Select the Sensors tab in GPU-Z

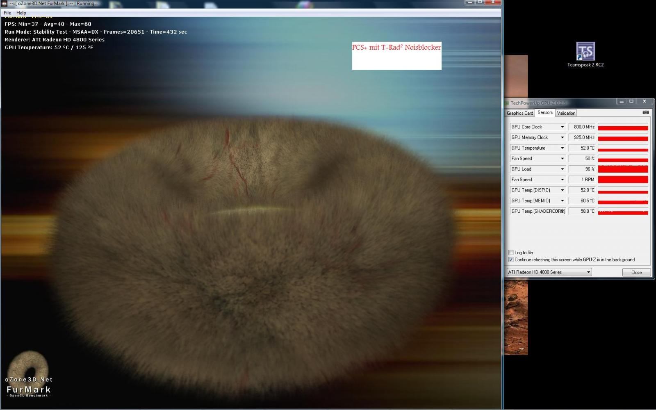(545, 112)
